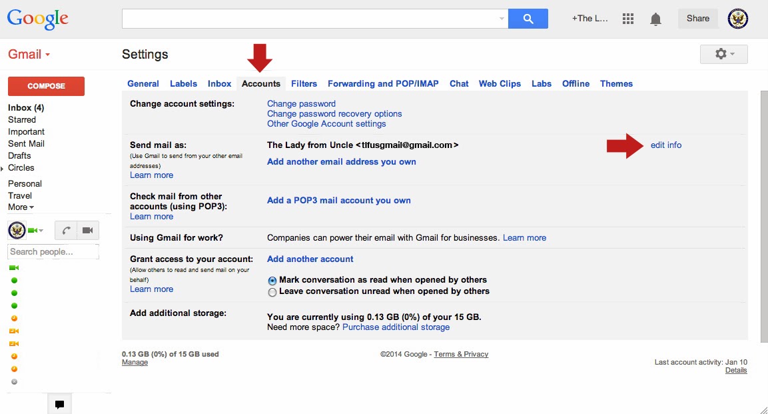The height and width of the screenshot is (414, 768).
Task: Open the Google apps grid icon
Action: point(628,19)
